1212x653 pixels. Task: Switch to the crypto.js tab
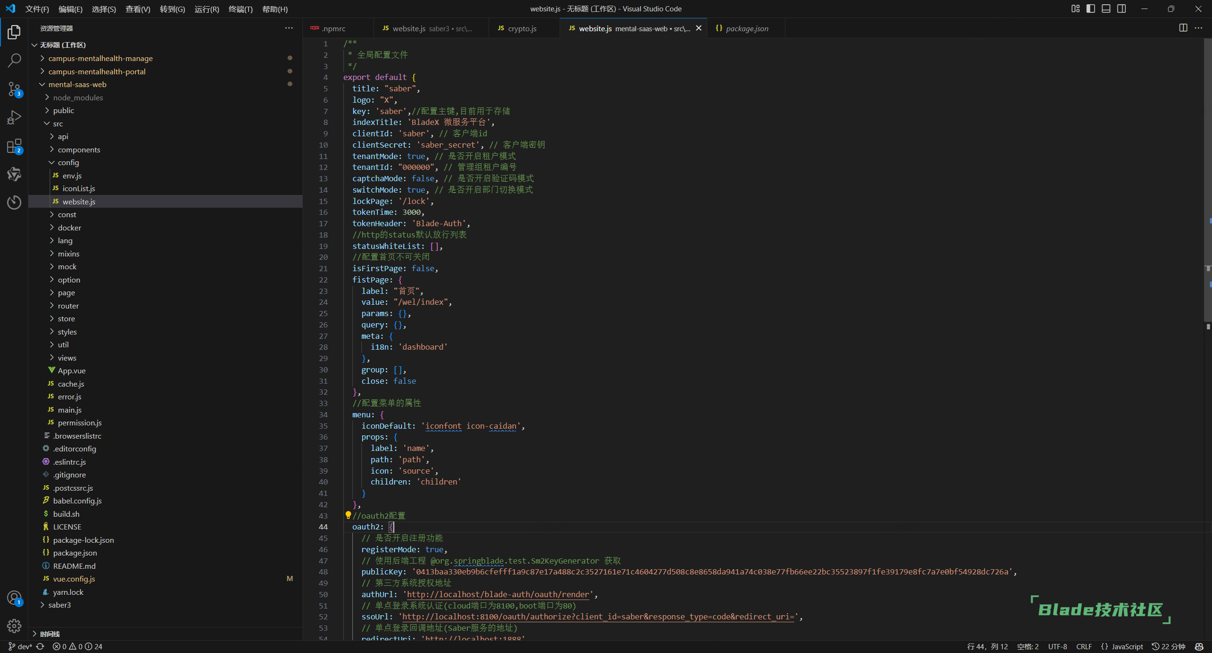coord(525,28)
